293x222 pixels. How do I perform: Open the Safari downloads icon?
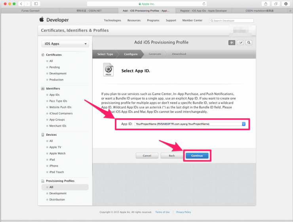(x=286, y=4)
